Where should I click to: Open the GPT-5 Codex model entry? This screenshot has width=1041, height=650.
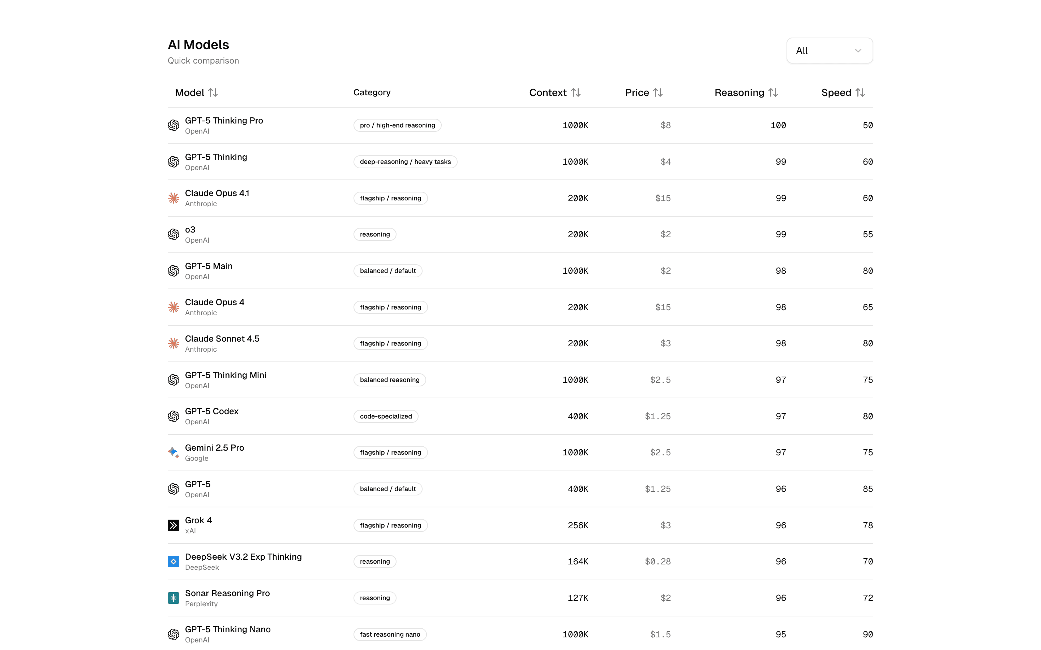[x=212, y=411]
